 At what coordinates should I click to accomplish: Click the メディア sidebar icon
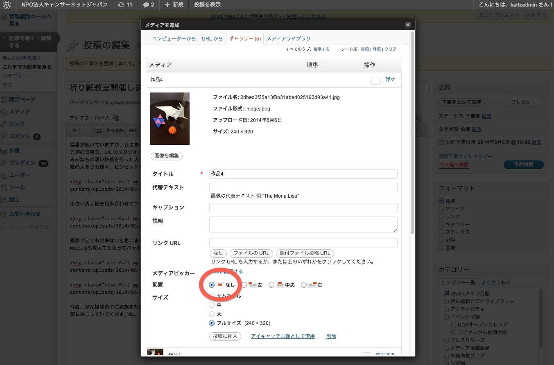(x=4, y=112)
